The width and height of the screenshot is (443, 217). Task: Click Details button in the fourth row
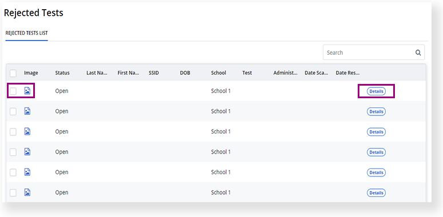point(377,152)
